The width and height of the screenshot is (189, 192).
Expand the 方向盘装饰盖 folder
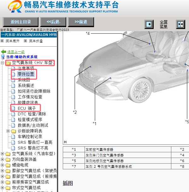(x=2, y=159)
